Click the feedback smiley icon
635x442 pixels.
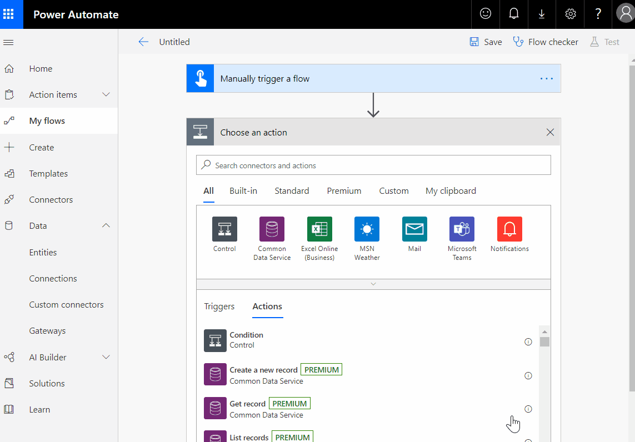485,14
